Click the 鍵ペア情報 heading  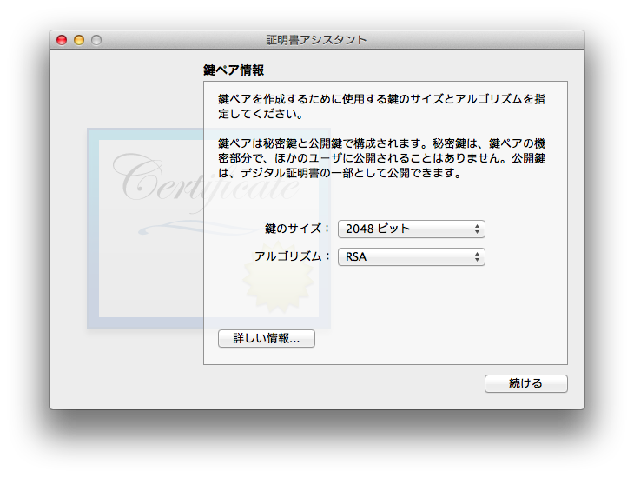(234, 70)
